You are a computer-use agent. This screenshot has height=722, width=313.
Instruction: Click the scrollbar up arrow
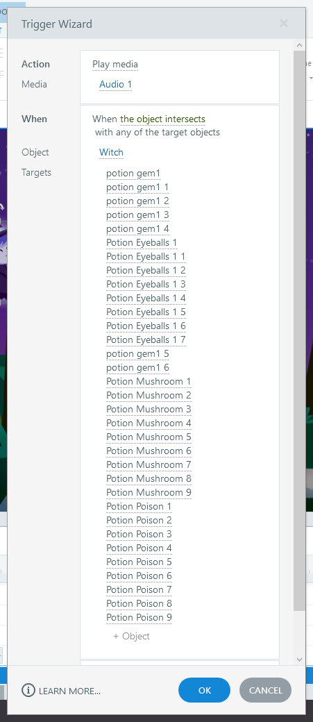click(300, 45)
